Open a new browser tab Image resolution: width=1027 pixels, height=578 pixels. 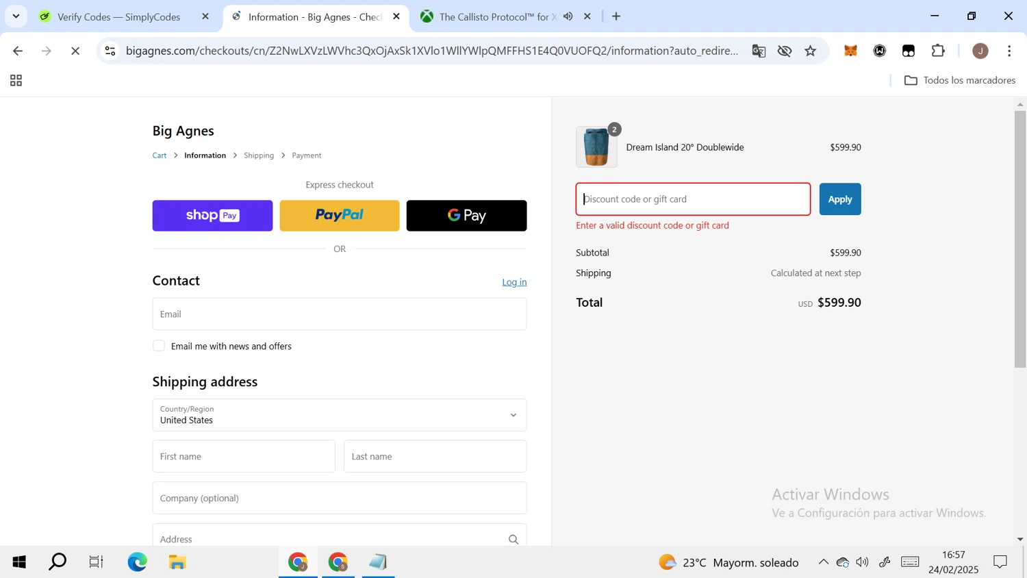coord(616,16)
